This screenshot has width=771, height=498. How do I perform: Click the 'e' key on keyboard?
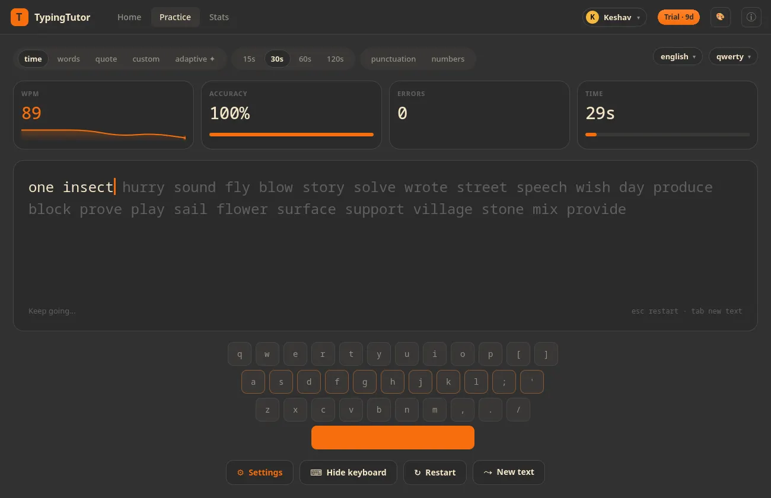pyautogui.click(x=295, y=355)
